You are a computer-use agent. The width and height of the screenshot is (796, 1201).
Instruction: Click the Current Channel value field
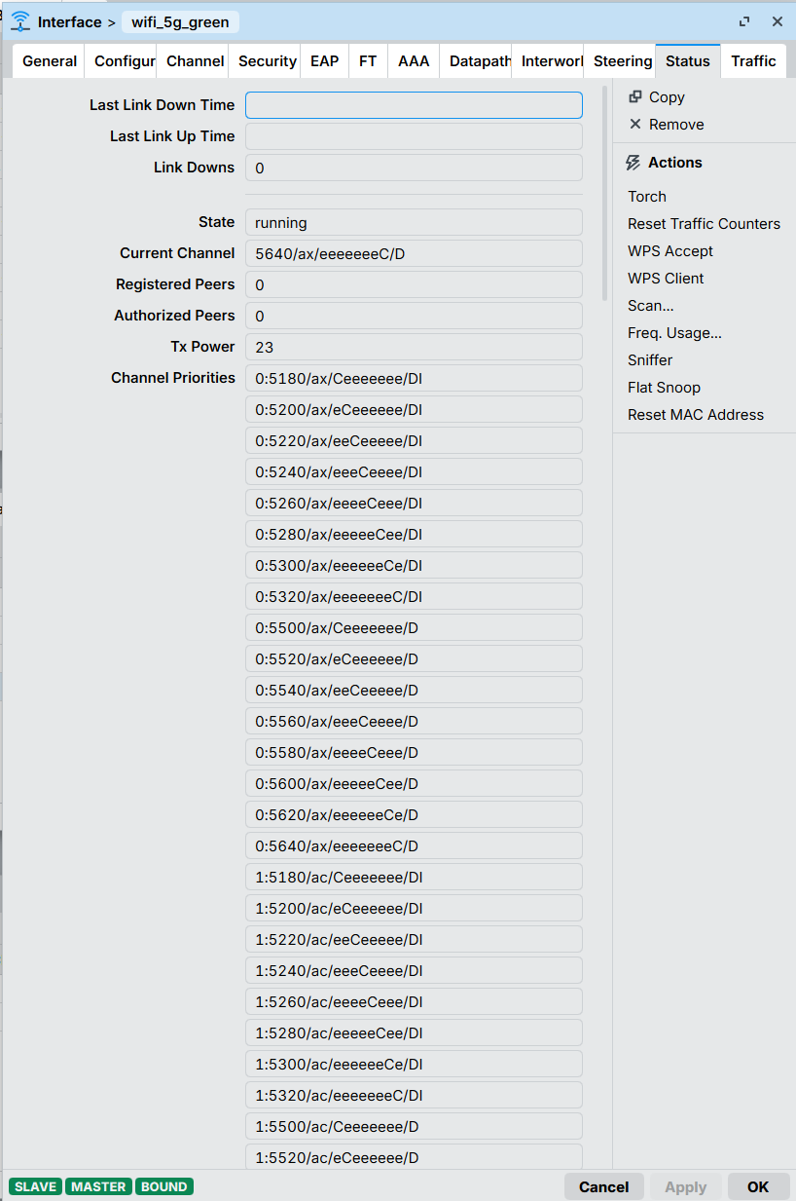(414, 253)
